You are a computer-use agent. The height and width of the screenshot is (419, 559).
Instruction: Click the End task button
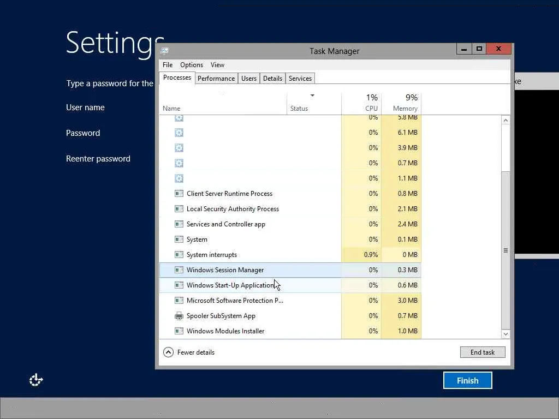pos(483,352)
